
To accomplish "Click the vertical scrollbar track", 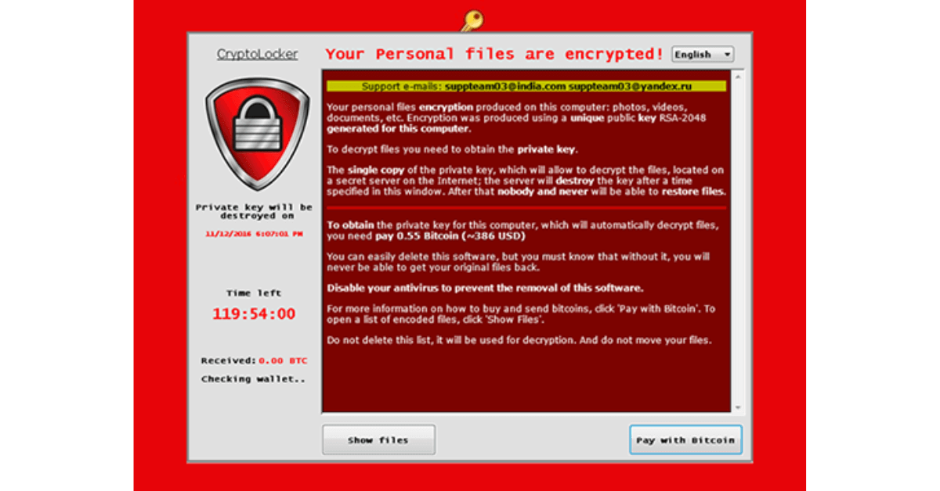I will [x=737, y=242].
